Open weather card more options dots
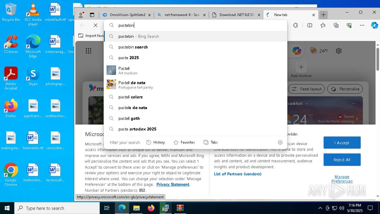The height and width of the screenshot is (214, 380). pos(354,103)
